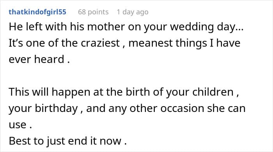This screenshot has height=152, width=273.
Task: Click the word 'occasion' in comment
Action: 182,108
